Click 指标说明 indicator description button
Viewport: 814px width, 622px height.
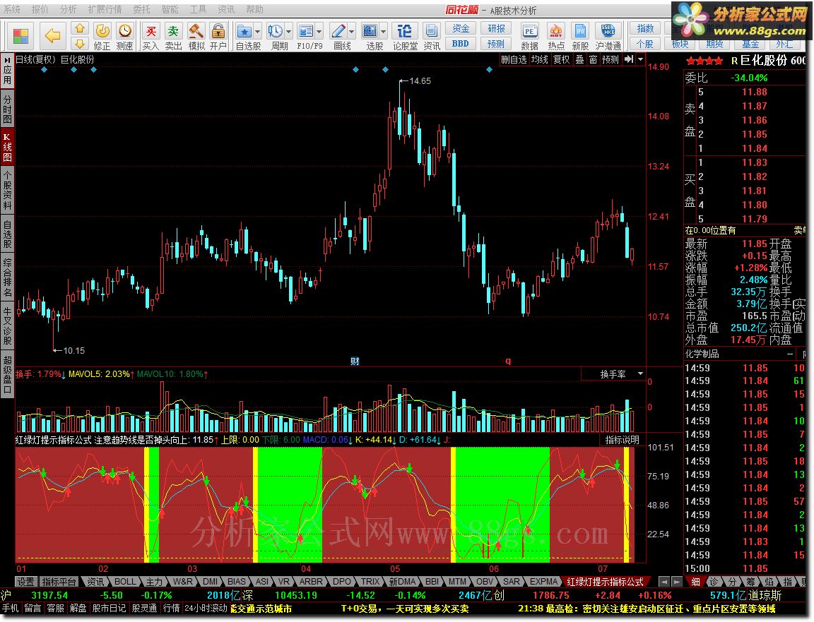coord(622,440)
